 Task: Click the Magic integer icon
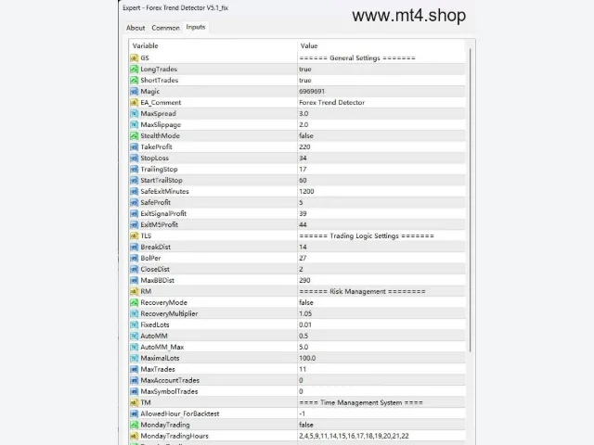(x=134, y=91)
